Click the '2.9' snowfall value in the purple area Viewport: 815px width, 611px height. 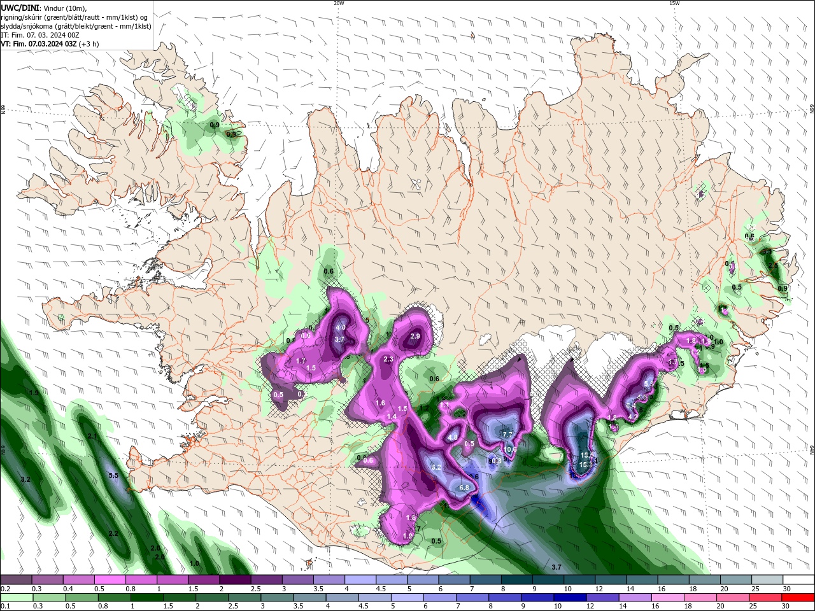click(415, 336)
